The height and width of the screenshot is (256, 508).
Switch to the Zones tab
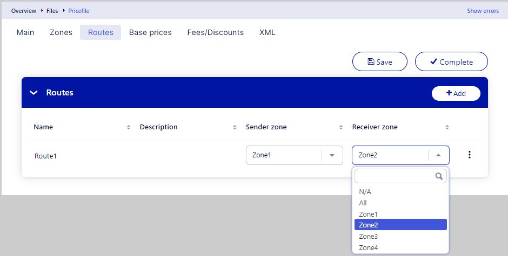(61, 32)
